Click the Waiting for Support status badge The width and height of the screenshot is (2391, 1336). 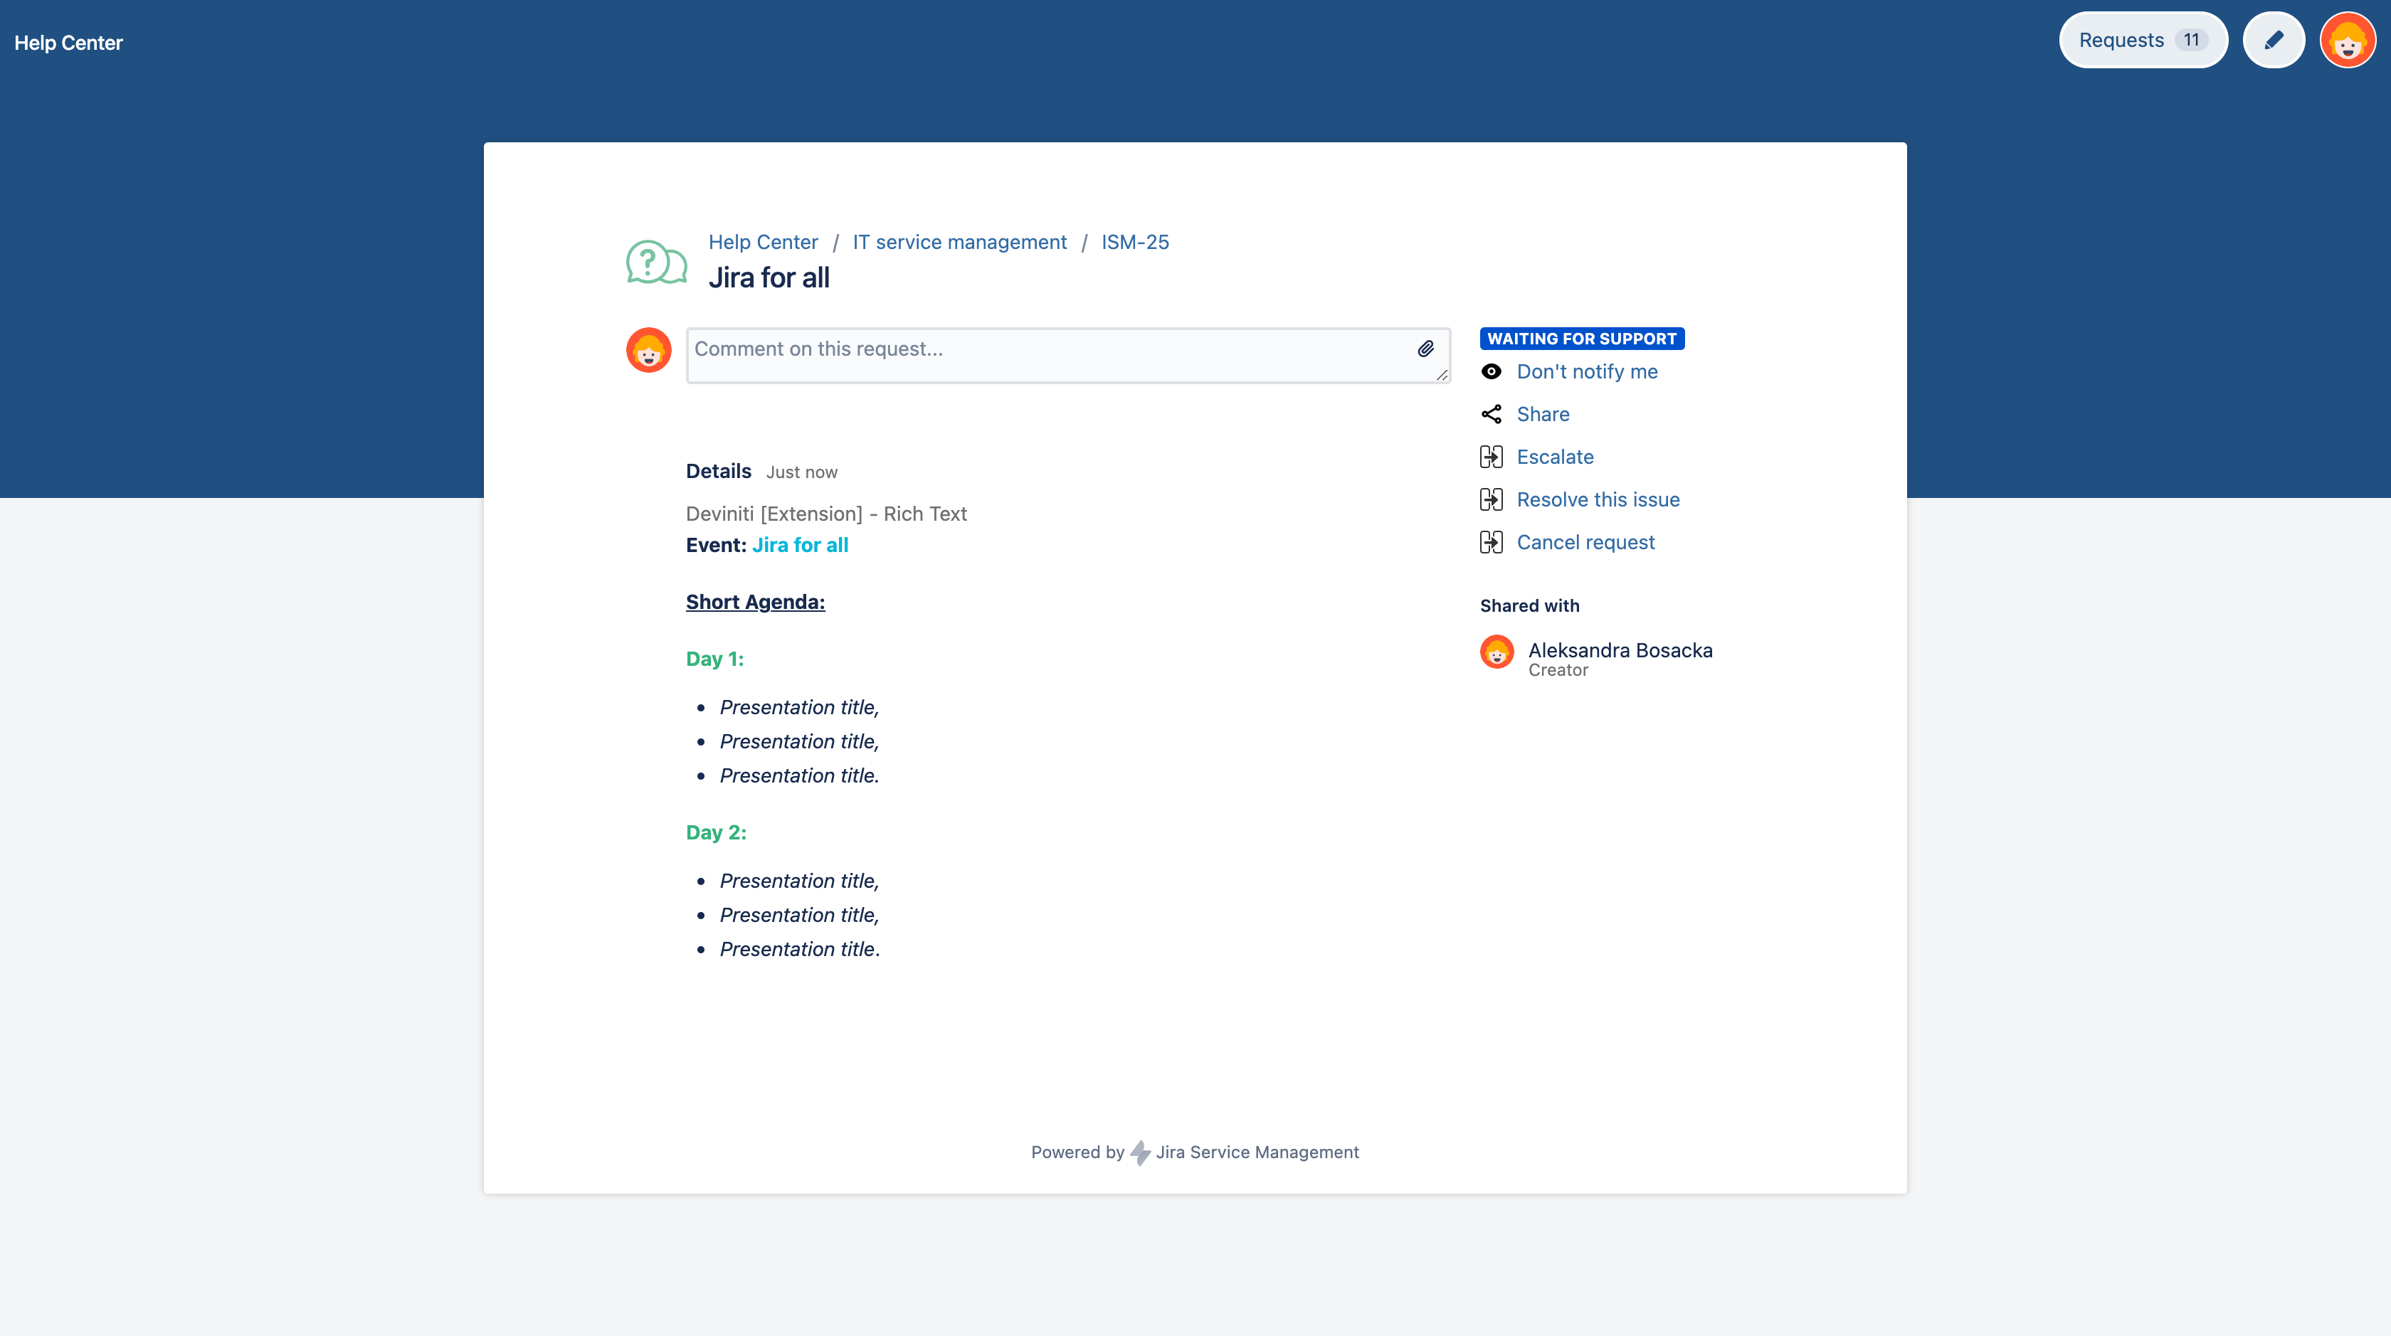[1580, 339]
